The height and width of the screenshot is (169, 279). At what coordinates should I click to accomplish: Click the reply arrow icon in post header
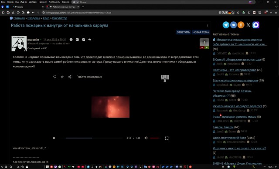click(x=90, y=40)
